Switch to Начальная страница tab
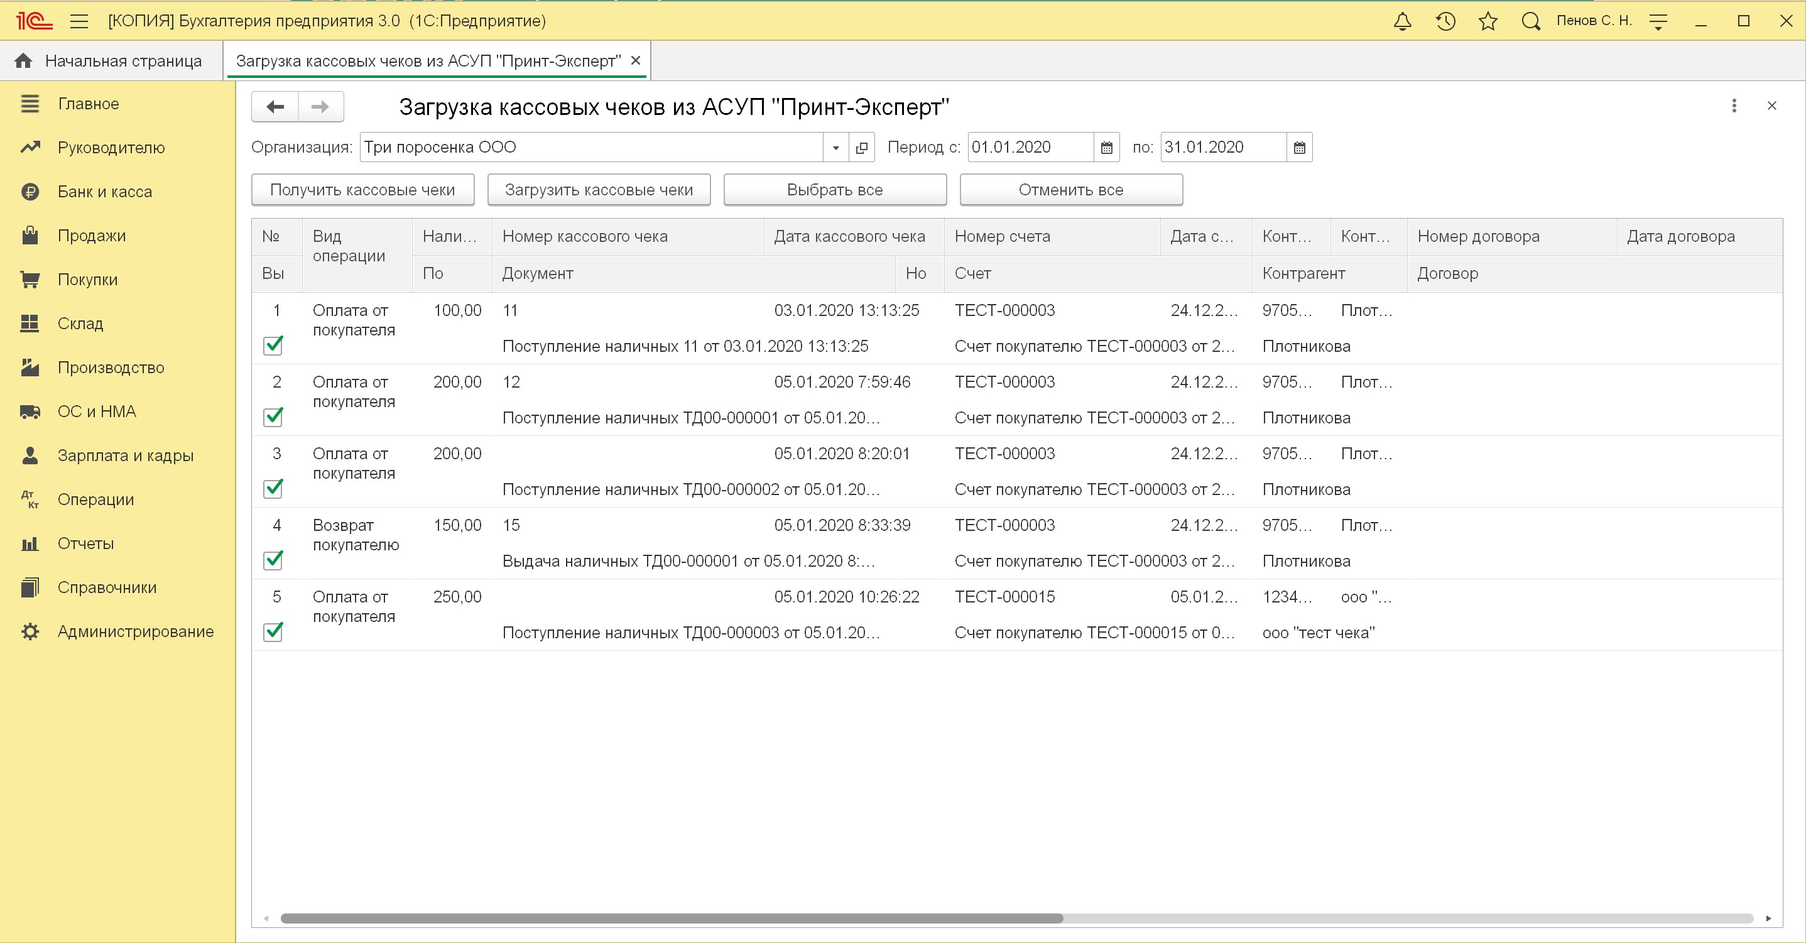 click(111, 61)
